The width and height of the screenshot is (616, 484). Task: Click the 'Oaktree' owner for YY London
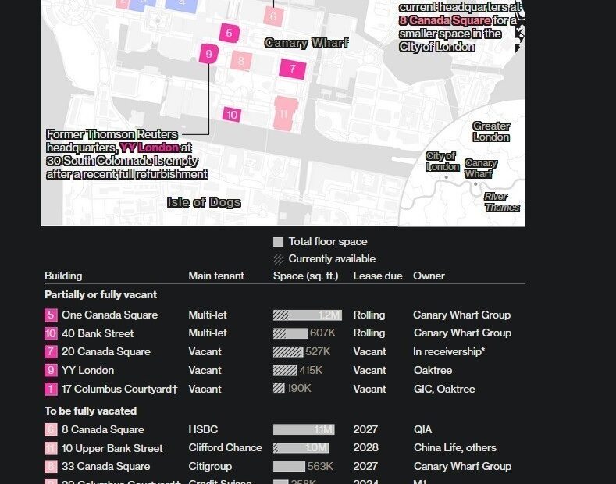[433, 371]
